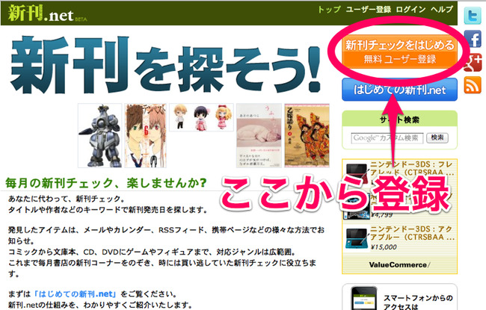The width and height of the screenshot is (486, 310).
Task: Open ユーザー登録 in top navigation
Action: pos(369,10)
